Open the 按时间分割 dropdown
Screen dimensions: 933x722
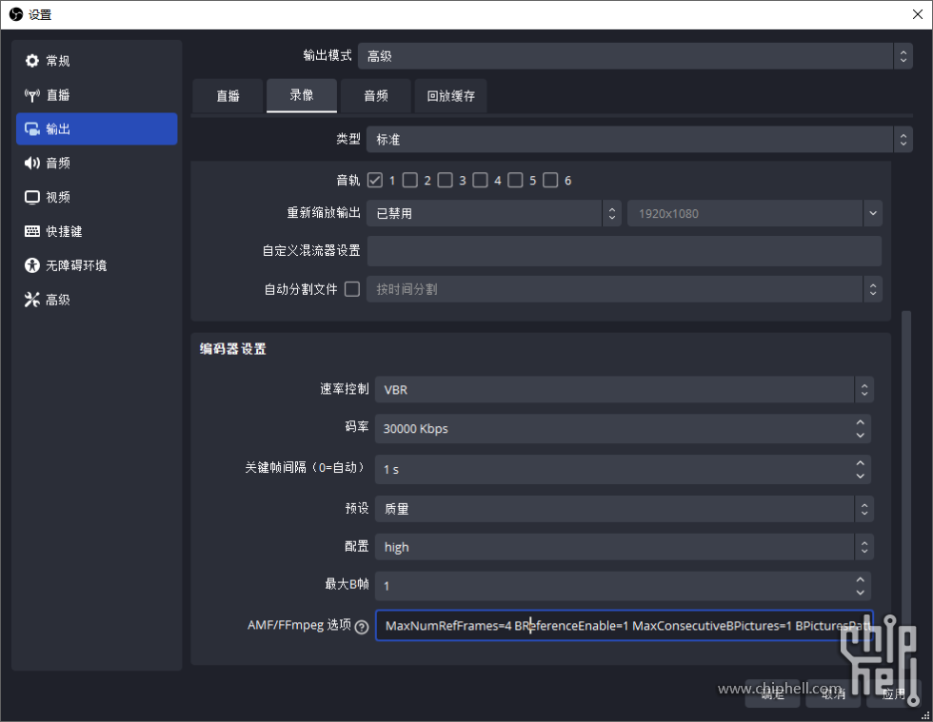click(625, 289)
